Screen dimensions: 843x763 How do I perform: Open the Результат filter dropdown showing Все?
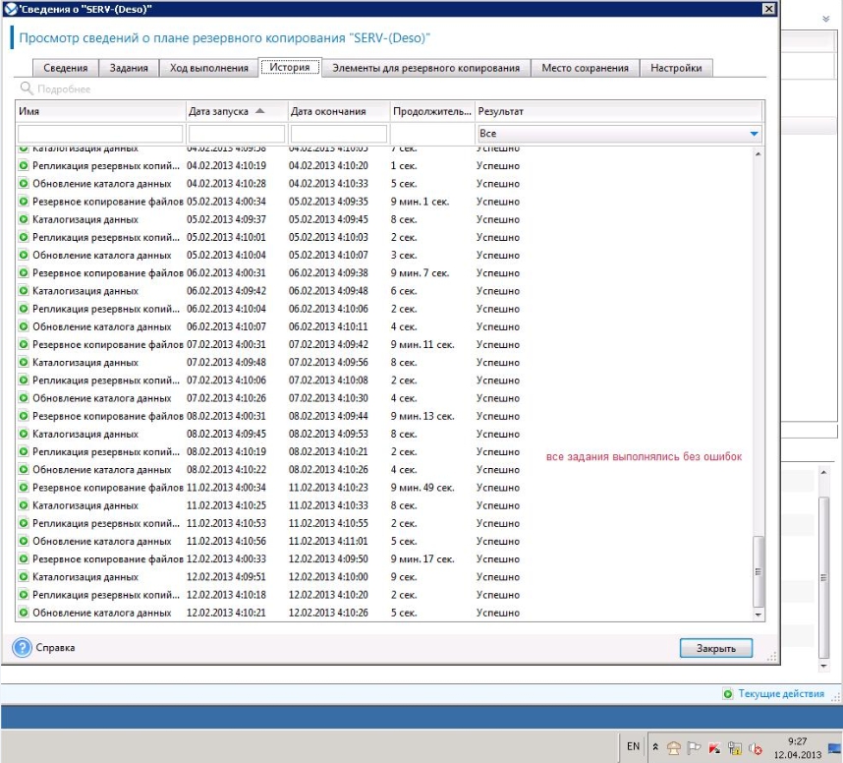point(619,134)
